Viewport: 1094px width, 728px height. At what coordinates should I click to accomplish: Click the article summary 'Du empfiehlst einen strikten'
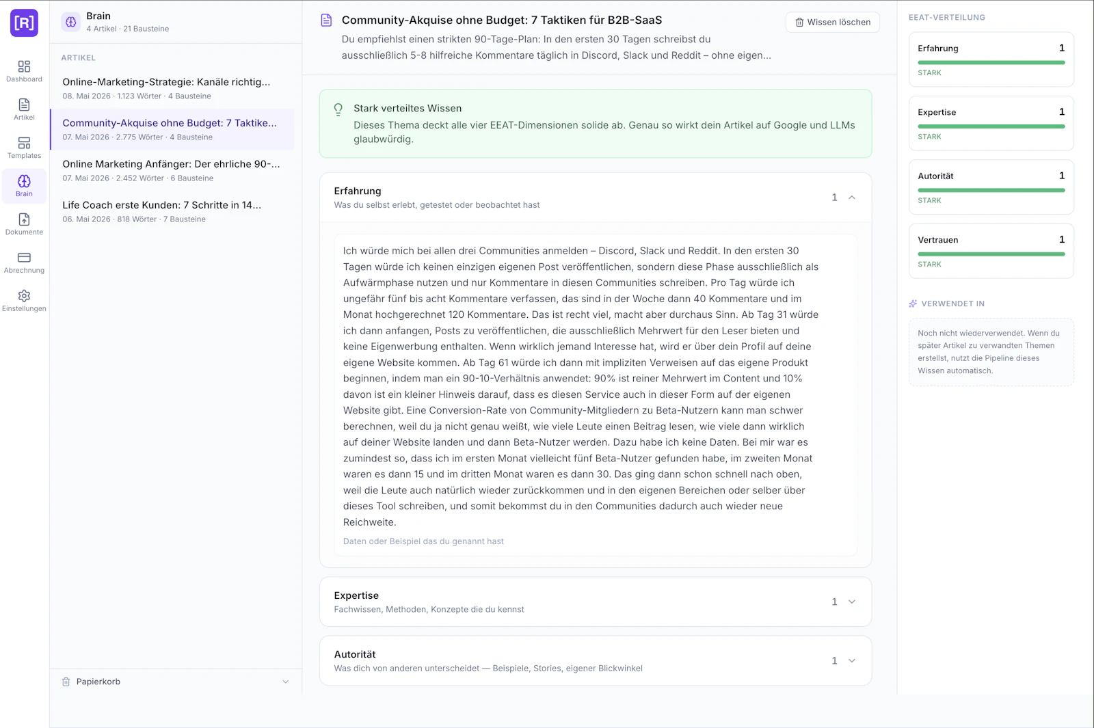point(557,47)
